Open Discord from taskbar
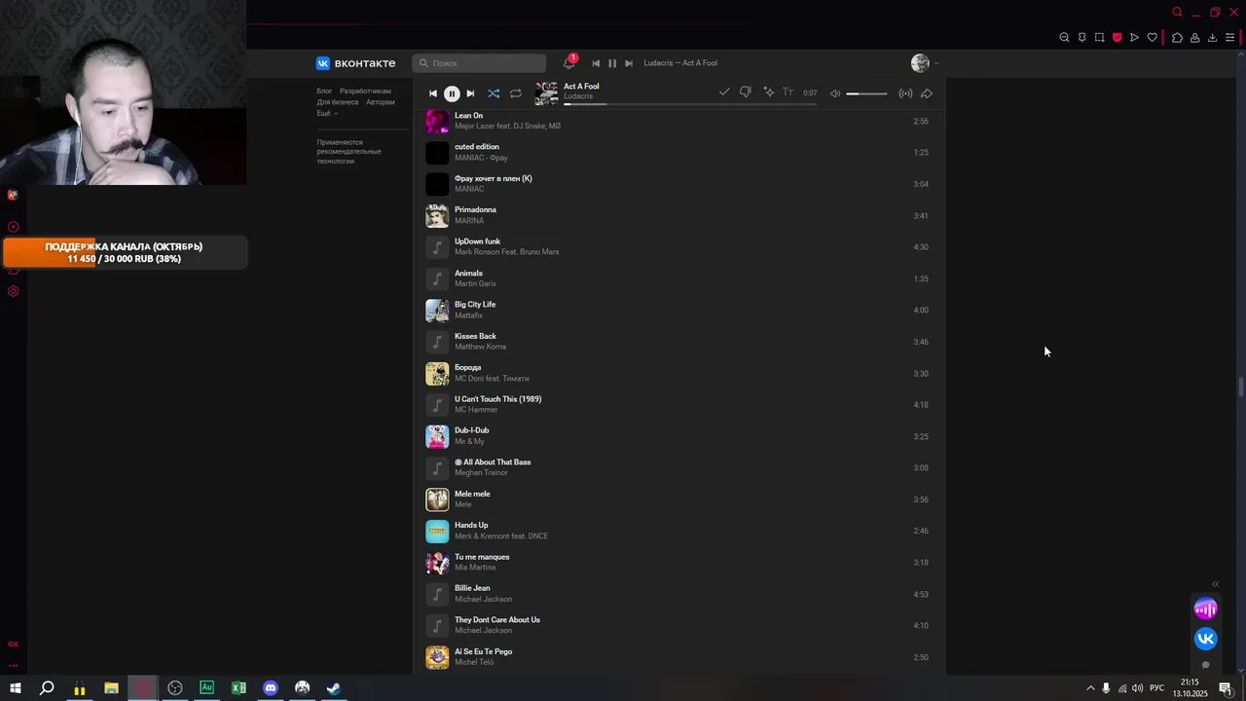 tap(271, 687)
